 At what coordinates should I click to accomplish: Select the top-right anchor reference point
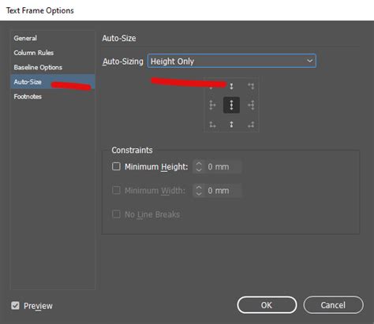click(251, 86)
